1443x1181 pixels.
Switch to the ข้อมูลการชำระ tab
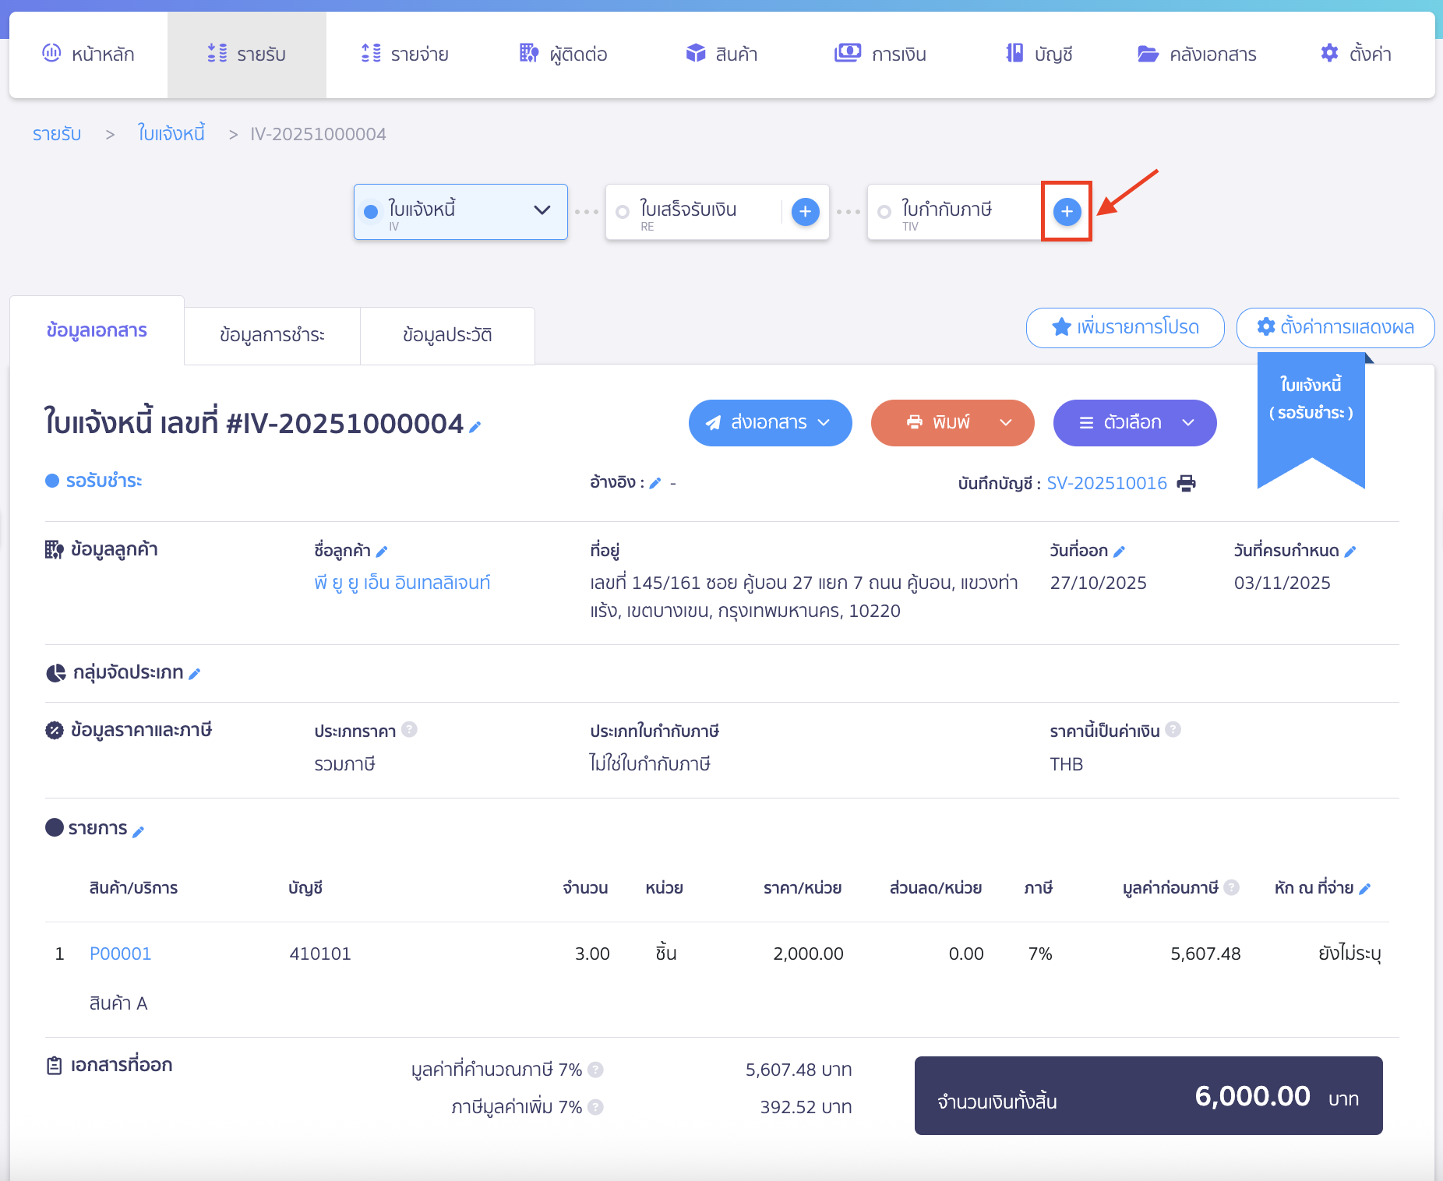[271, 335]
